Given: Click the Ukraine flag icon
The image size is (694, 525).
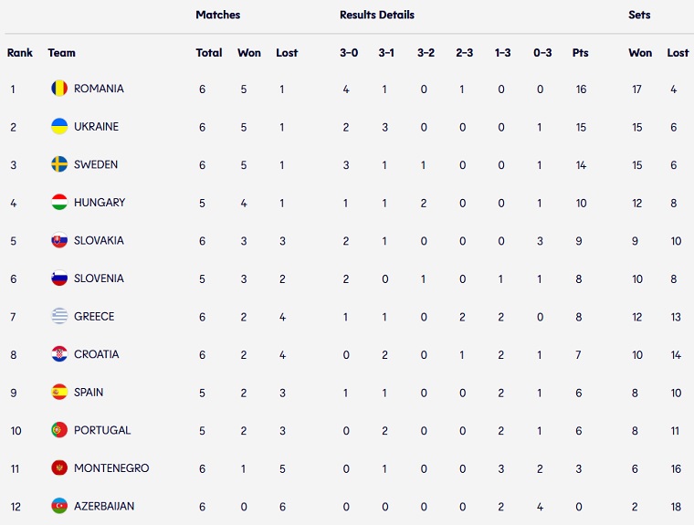Looking at the screenshot, I should tap(59, 127).
